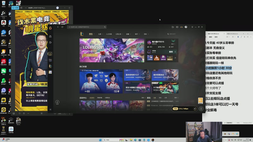The height and width of the screenshot is (142, 253).
Task: Open the folder icon in WeGame title bar
Action: click(173, 27)
